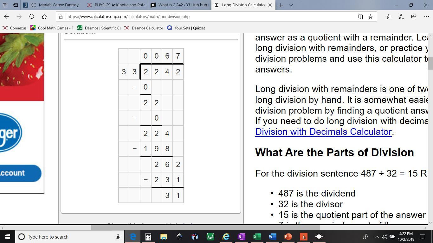Screen dimensions: 433x243
Task: Open Excel from the taskbar
Action: pos(257,237)
